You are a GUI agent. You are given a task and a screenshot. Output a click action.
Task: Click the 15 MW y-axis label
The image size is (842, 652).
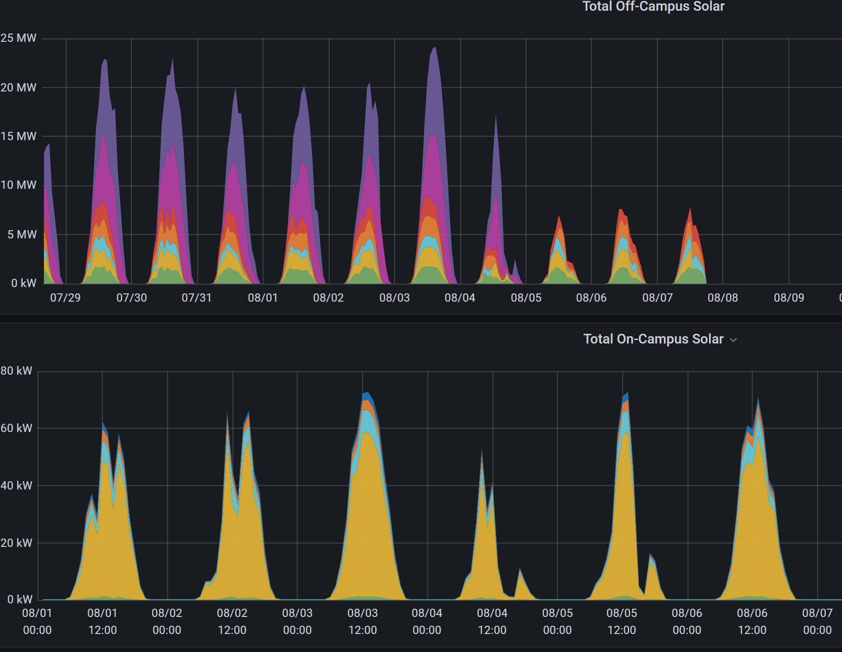[18, 136]
